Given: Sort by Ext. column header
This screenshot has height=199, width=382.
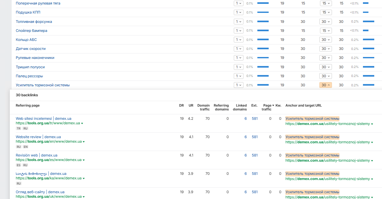Looking at the screenshot, I should tap(254, 105).
